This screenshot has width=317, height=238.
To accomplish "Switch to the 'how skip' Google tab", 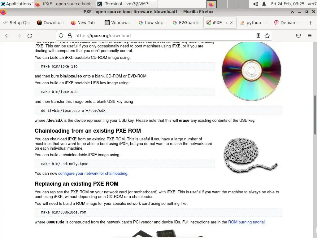I will (x=152, y=23).
